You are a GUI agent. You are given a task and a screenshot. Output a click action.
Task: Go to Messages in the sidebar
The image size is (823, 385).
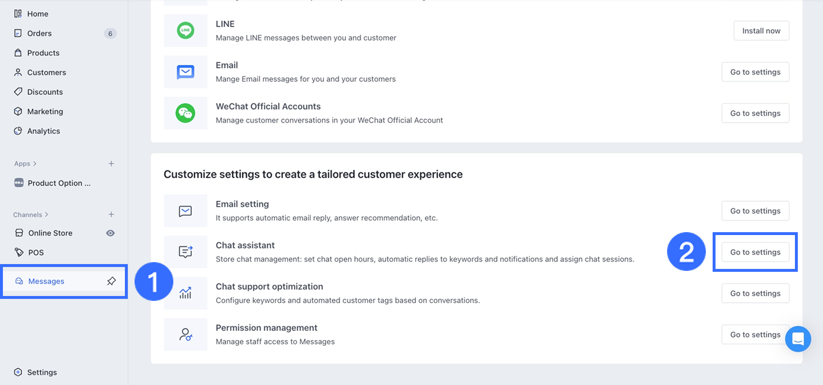pyautogui.click(x=46, y=281)
